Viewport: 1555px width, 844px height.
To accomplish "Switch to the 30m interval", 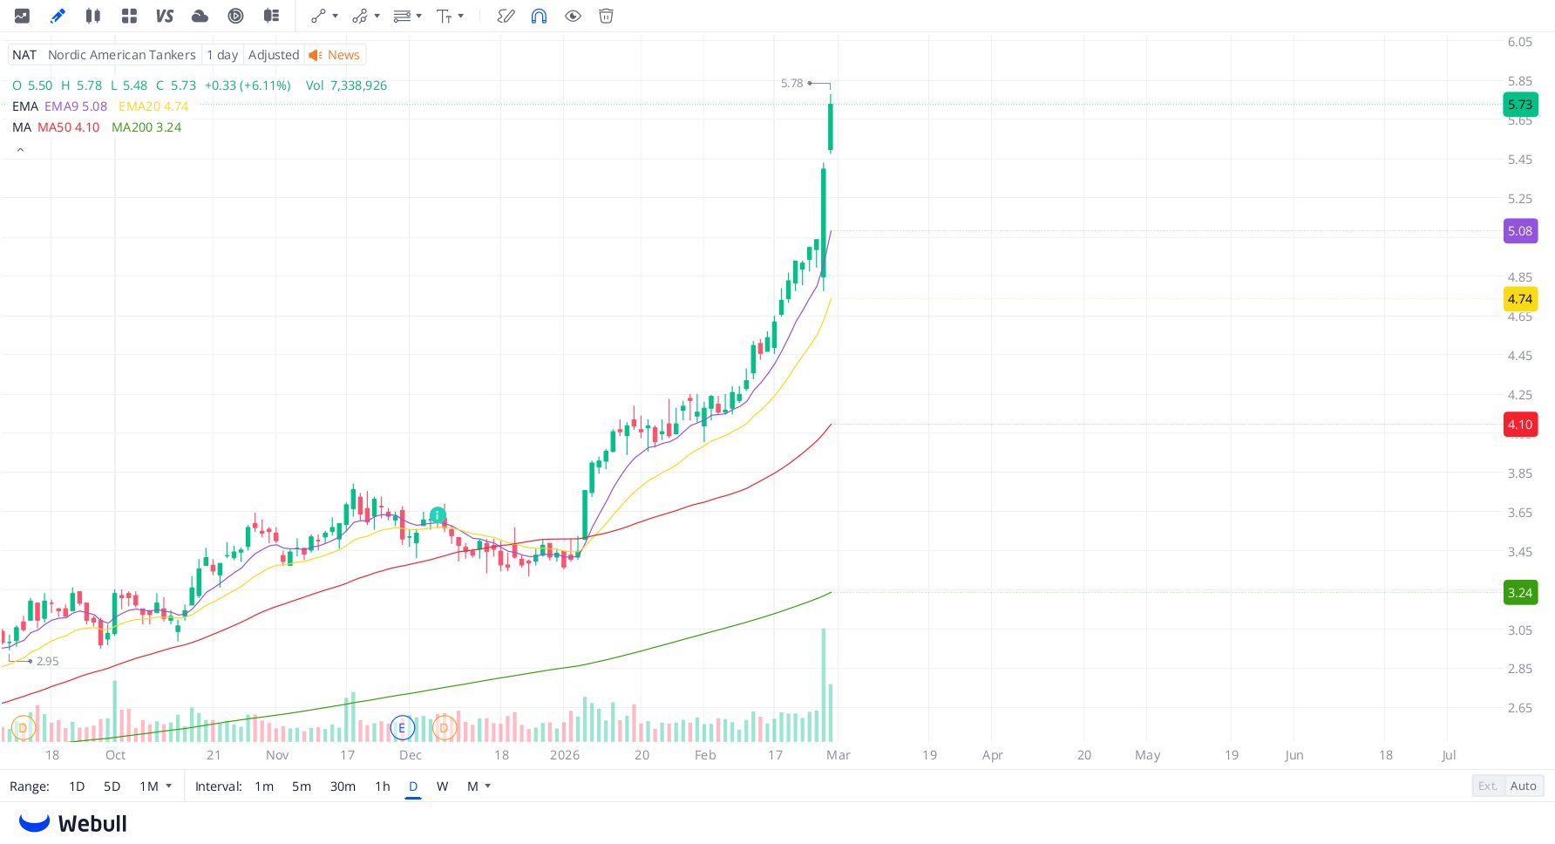I will click(x=343, y=786).
